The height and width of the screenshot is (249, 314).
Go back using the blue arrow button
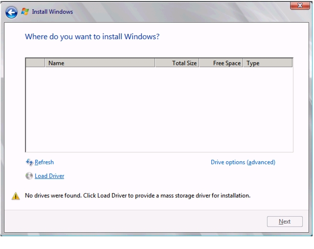(x=11, y=12)
